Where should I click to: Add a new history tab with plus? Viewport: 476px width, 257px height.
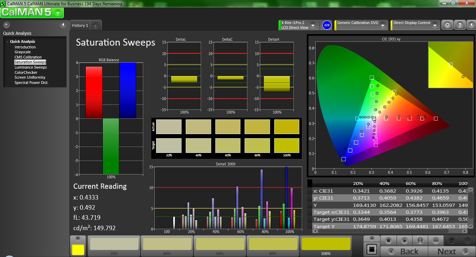coord(95,25)
